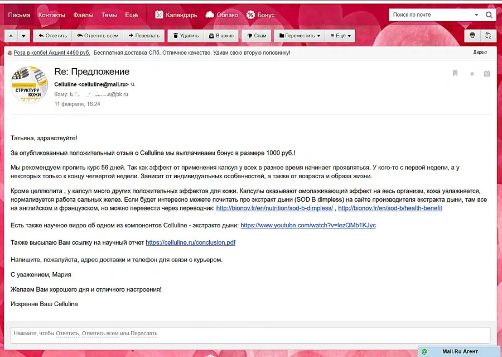Click the recipient address after Кому
The height and width of the screenshot is (357, 502).
pos(99,94)
